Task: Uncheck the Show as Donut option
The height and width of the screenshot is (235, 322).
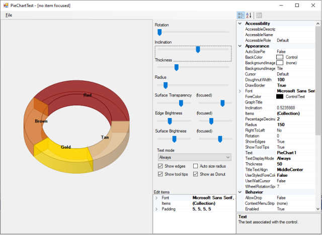Action: click(196, 174)
